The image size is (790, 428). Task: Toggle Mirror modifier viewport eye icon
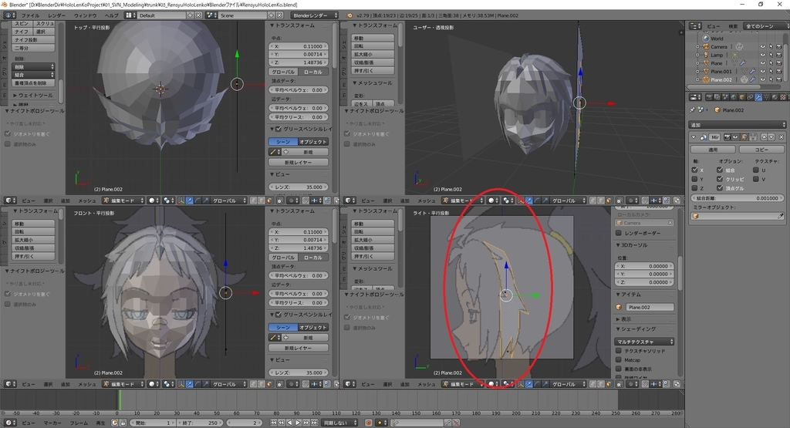(x=735, y=137)
